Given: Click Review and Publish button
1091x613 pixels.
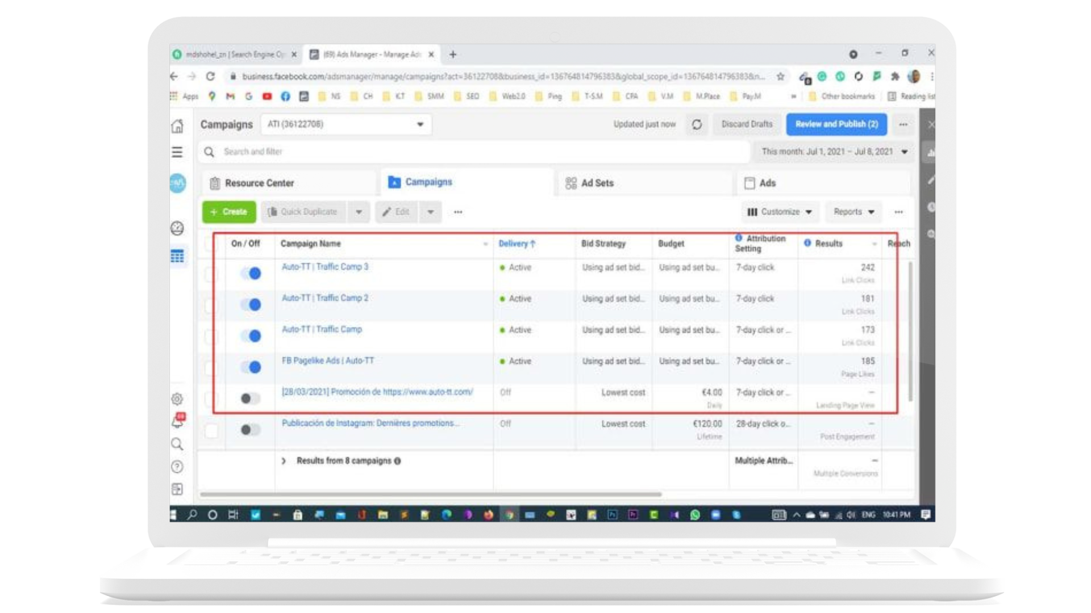Looking at the screenshot, I should click(x=836, y=124).
